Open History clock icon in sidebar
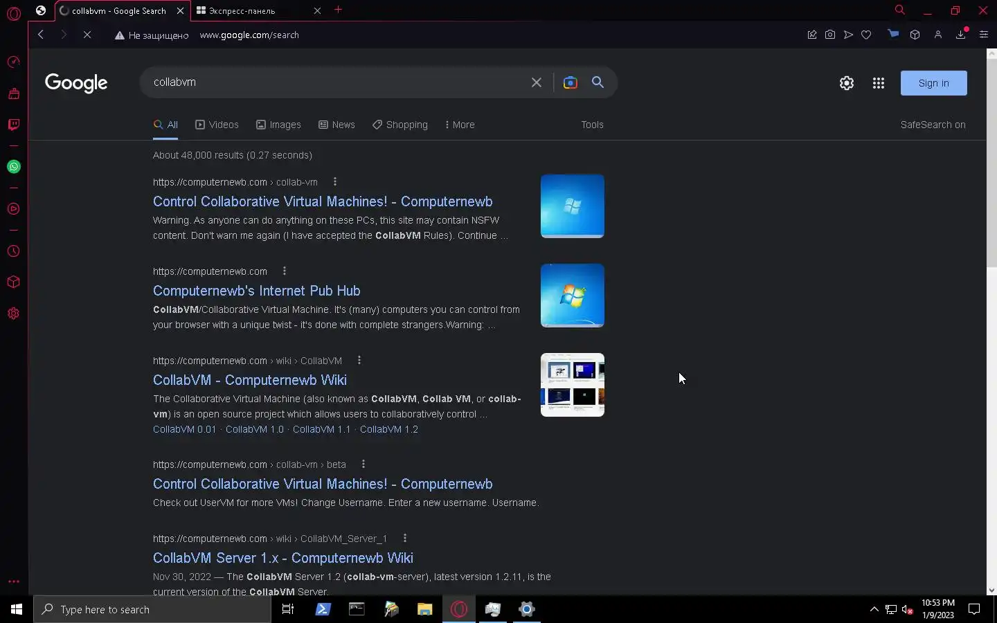The image size is (997, 623). click(x=13, y=251)
